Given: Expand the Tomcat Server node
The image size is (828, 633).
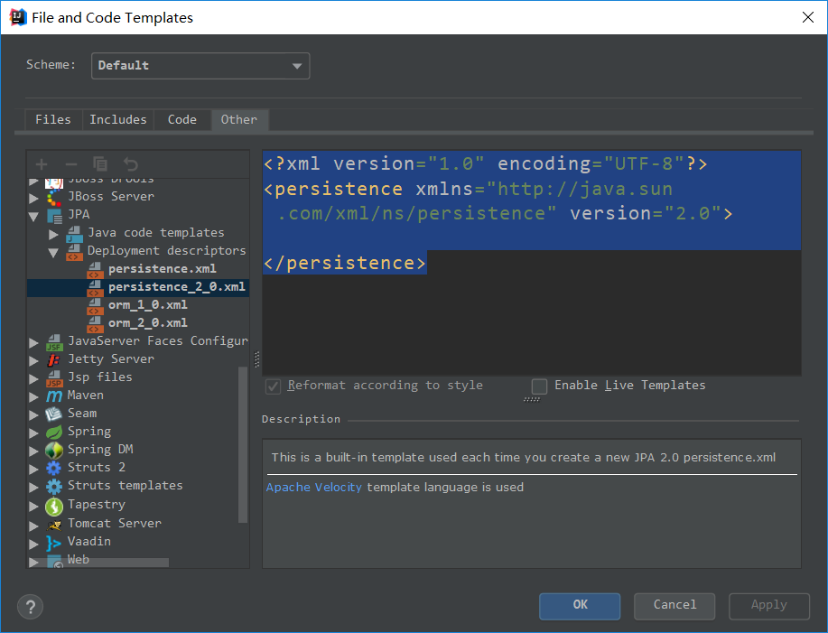Looking at the screenshot, I should [x=34, y=525].
